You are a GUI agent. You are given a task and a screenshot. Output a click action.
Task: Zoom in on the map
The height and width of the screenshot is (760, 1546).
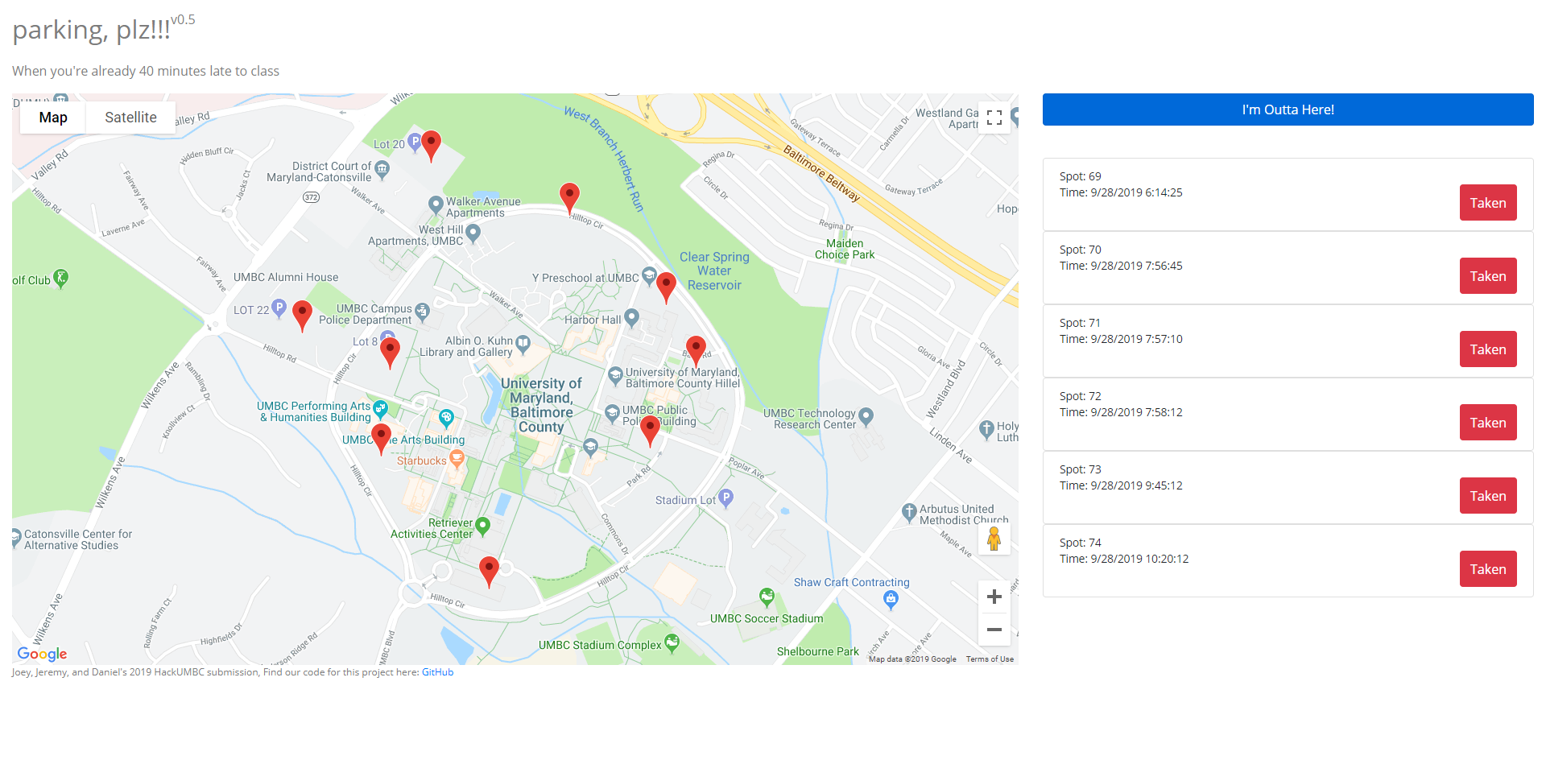[994, 597]
